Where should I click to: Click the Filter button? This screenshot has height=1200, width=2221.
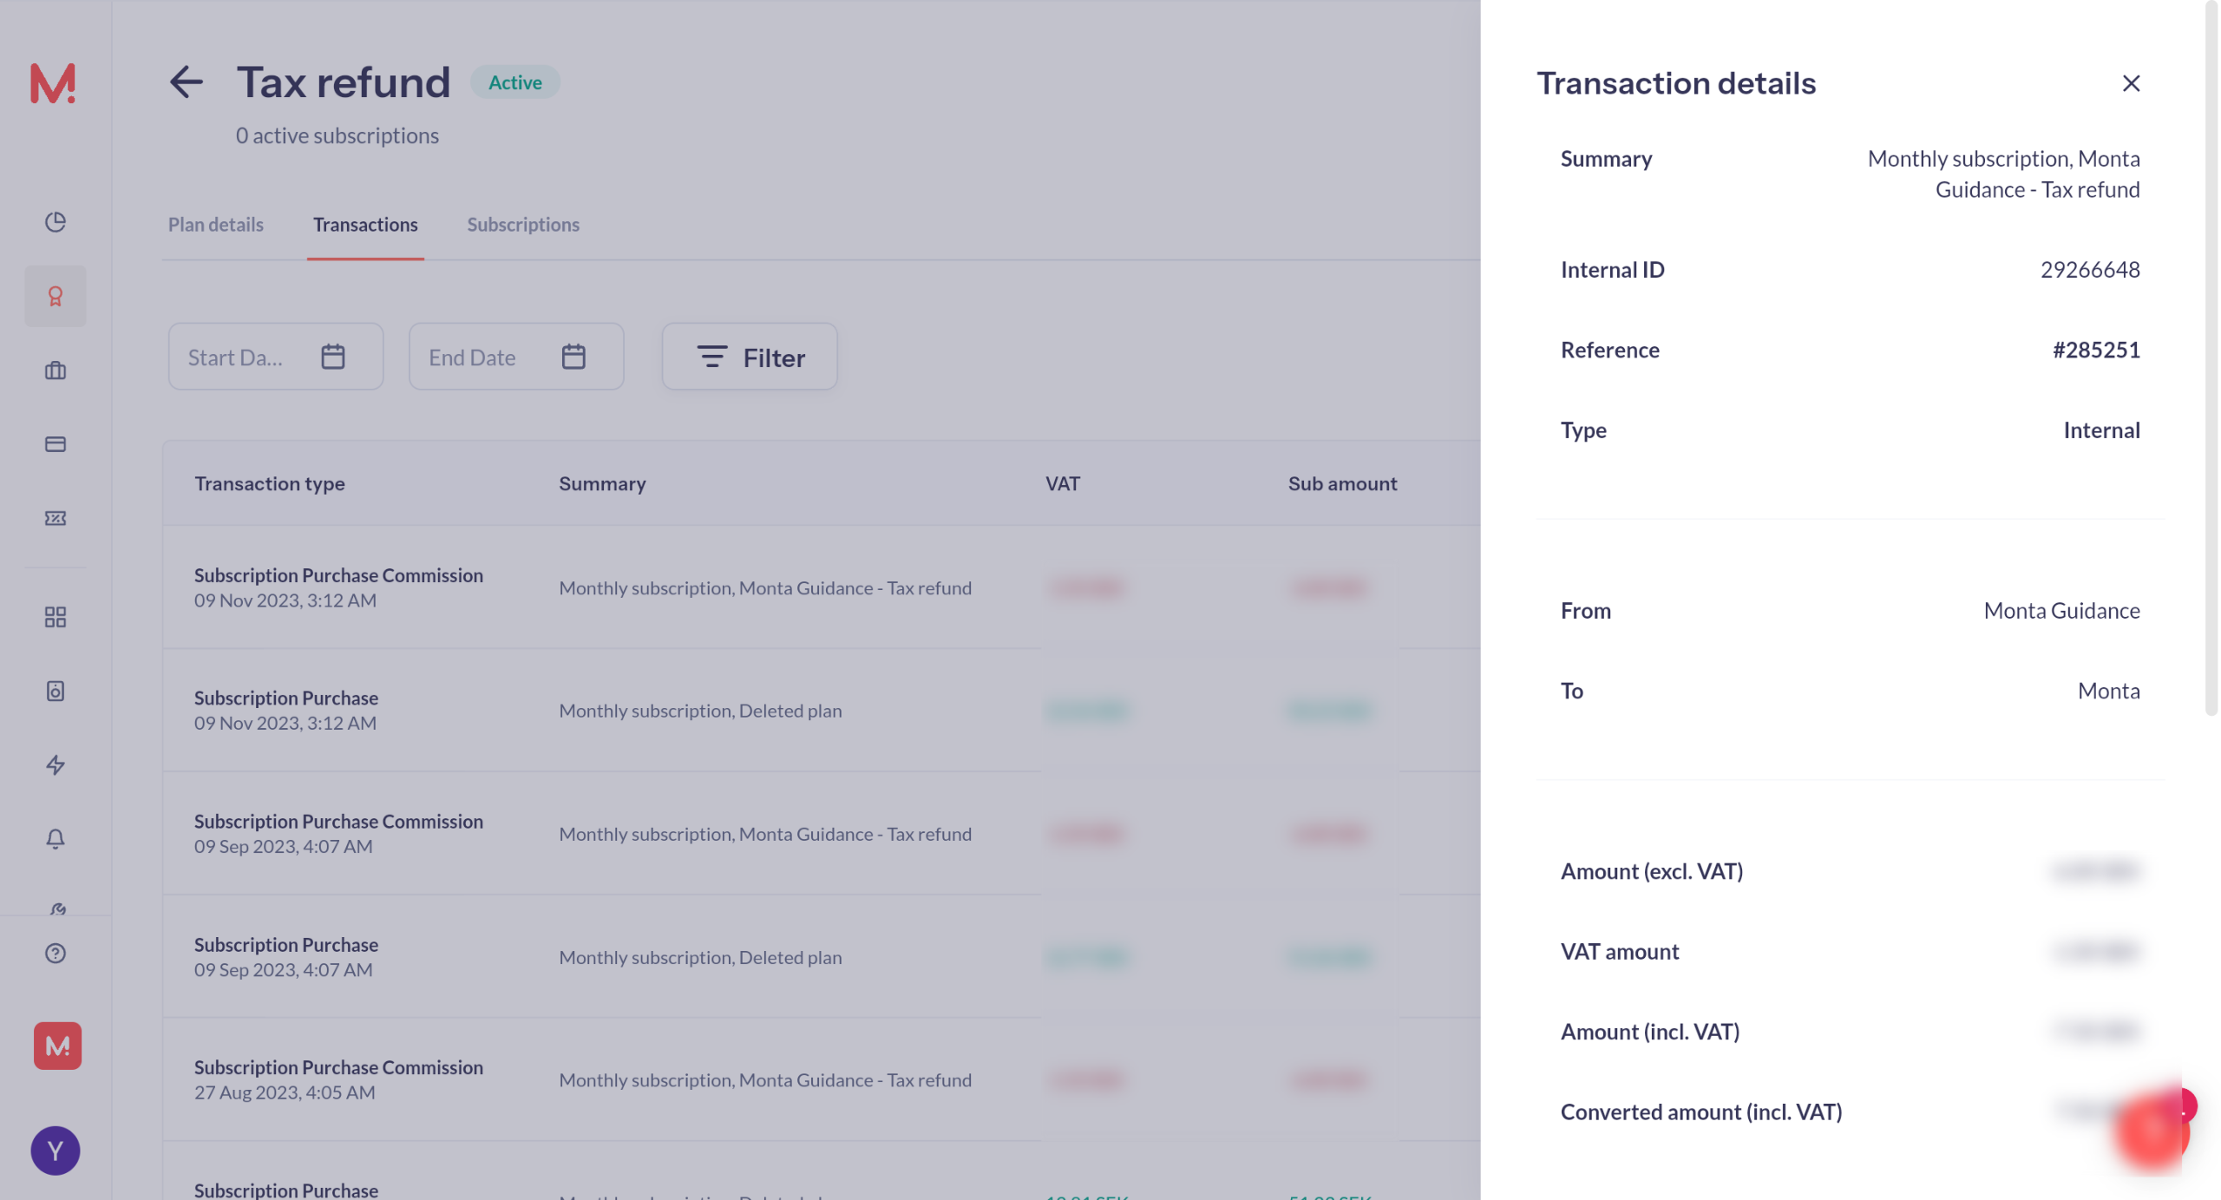click(750, 357)
